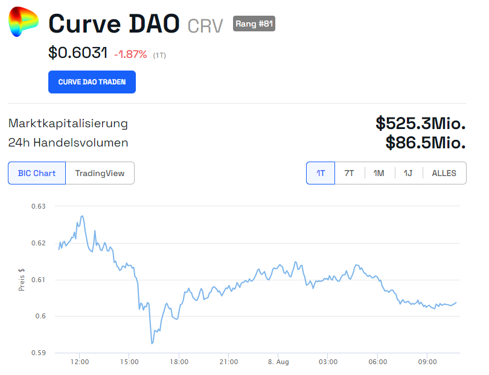Screen dimensions: 489x375
Task: Click the 24h Handelsvolumen row
Action: pyautogui.click(x=68, y=143)
